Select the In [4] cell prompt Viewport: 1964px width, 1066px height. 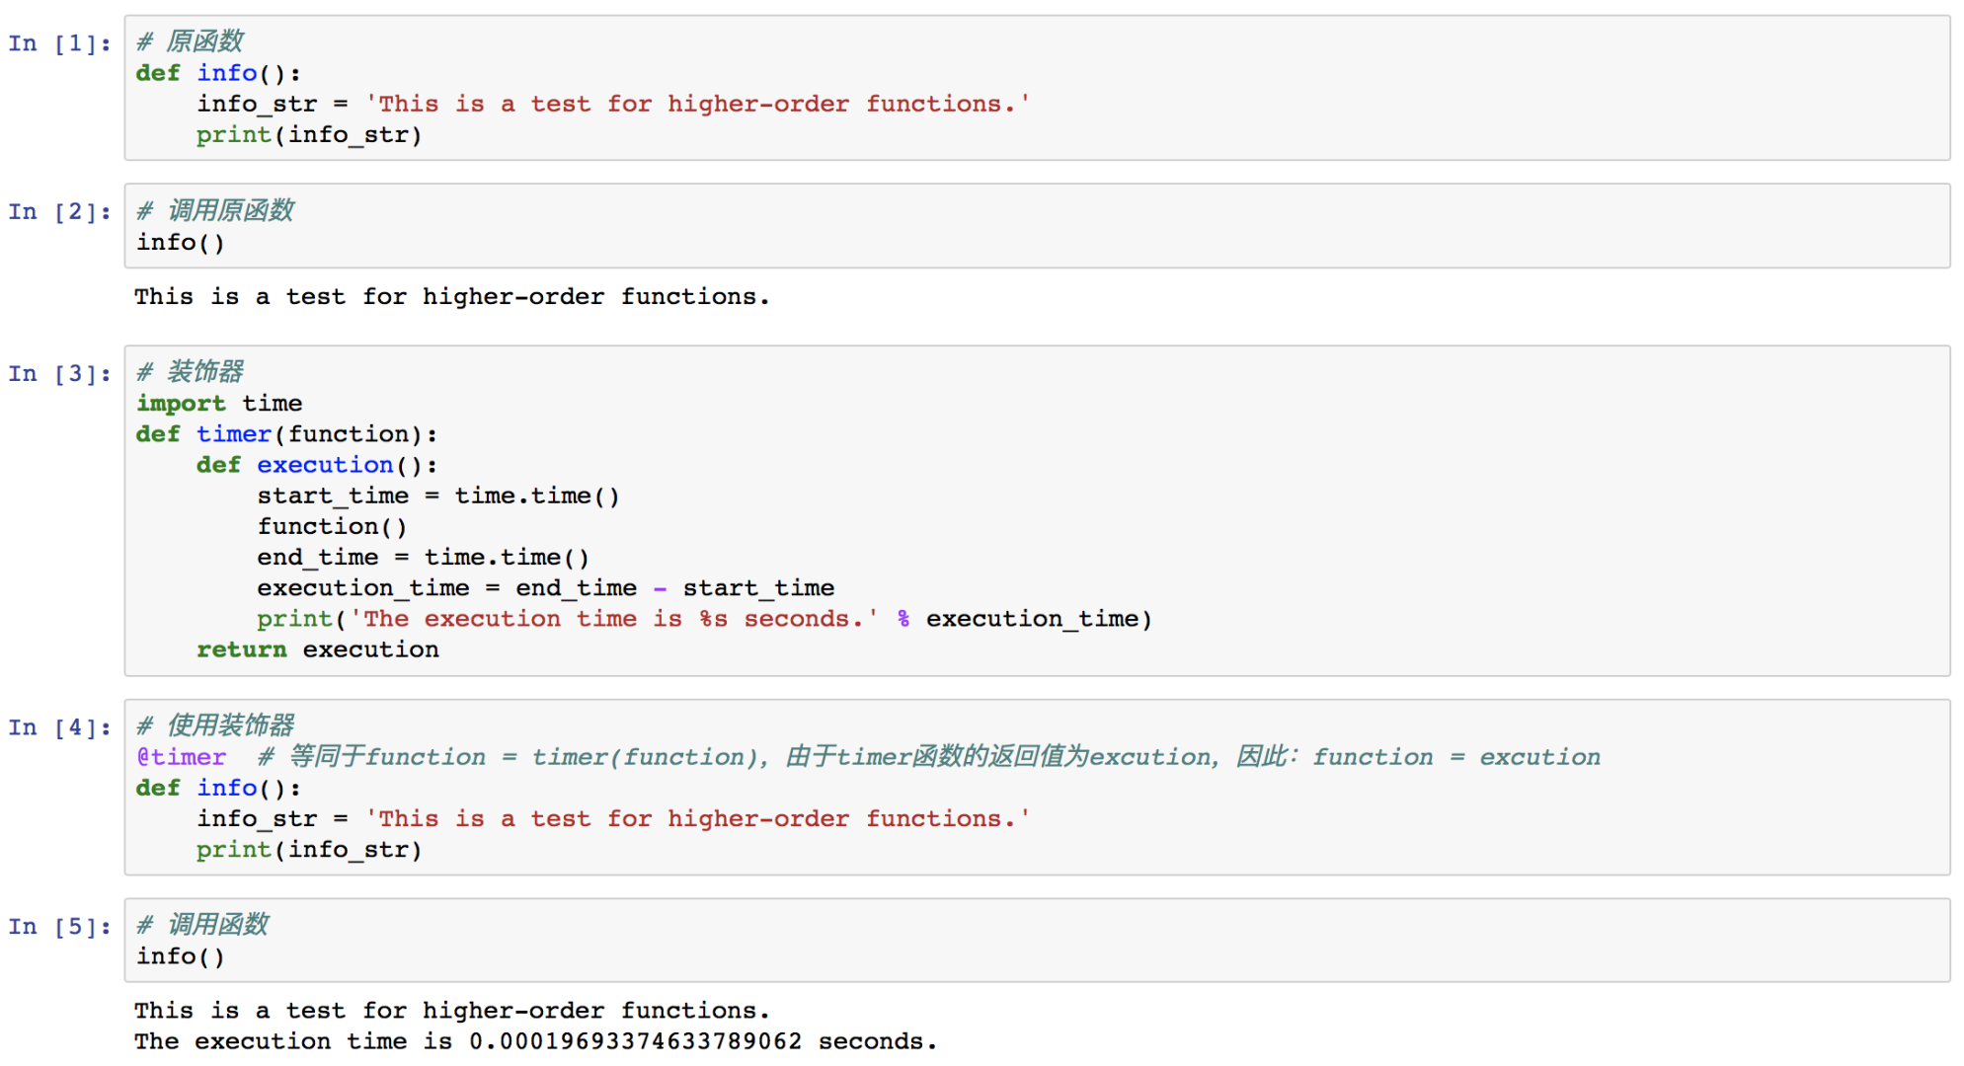pos(59,728)
